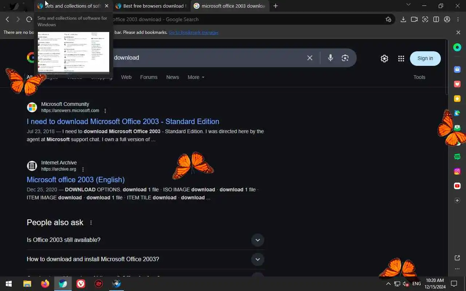Close the Sets and collections tab
The width and height of the screenshot is (466, 291).
(106, 6)
